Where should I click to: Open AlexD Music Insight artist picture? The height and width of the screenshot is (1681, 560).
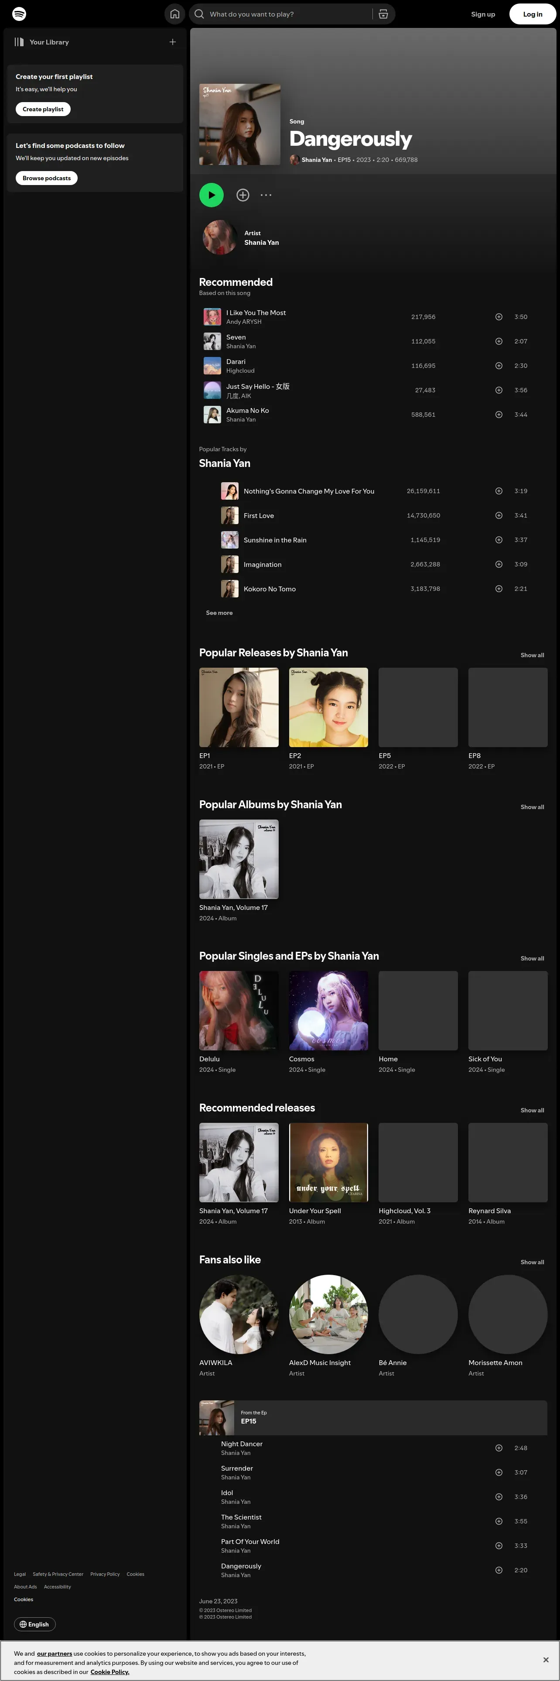coord(328,1314)
